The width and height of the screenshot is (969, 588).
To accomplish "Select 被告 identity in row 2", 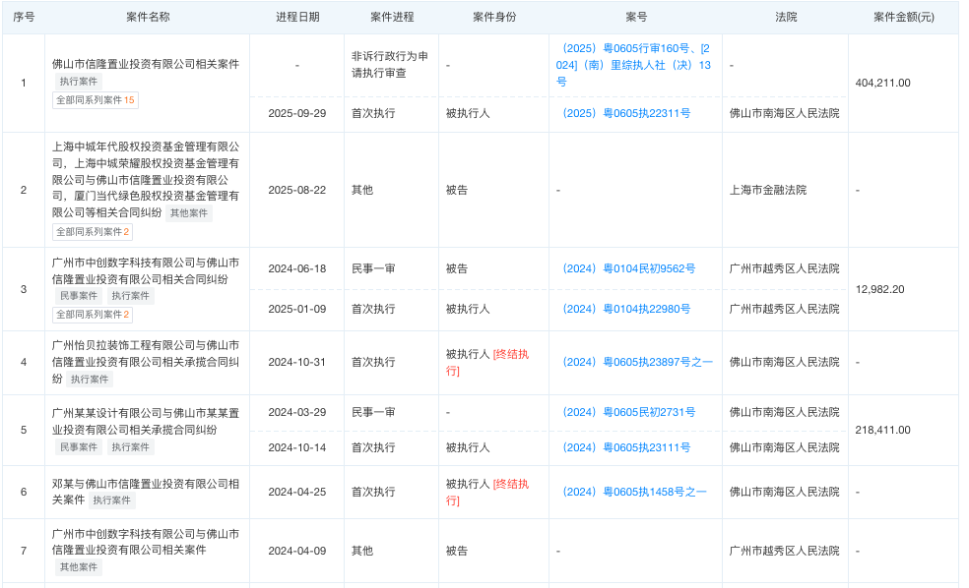I will point(457,190).
